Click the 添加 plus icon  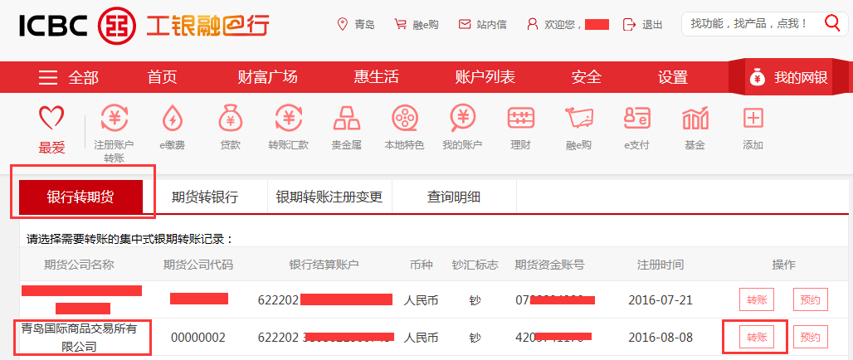[753, 118]
